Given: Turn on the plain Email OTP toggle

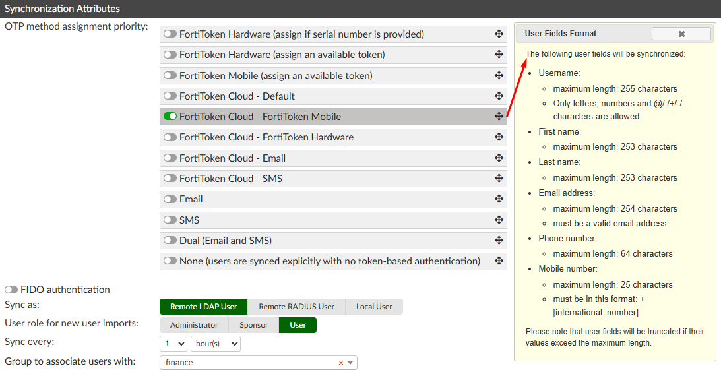Looking at the screenshot, I should point(170,199).
